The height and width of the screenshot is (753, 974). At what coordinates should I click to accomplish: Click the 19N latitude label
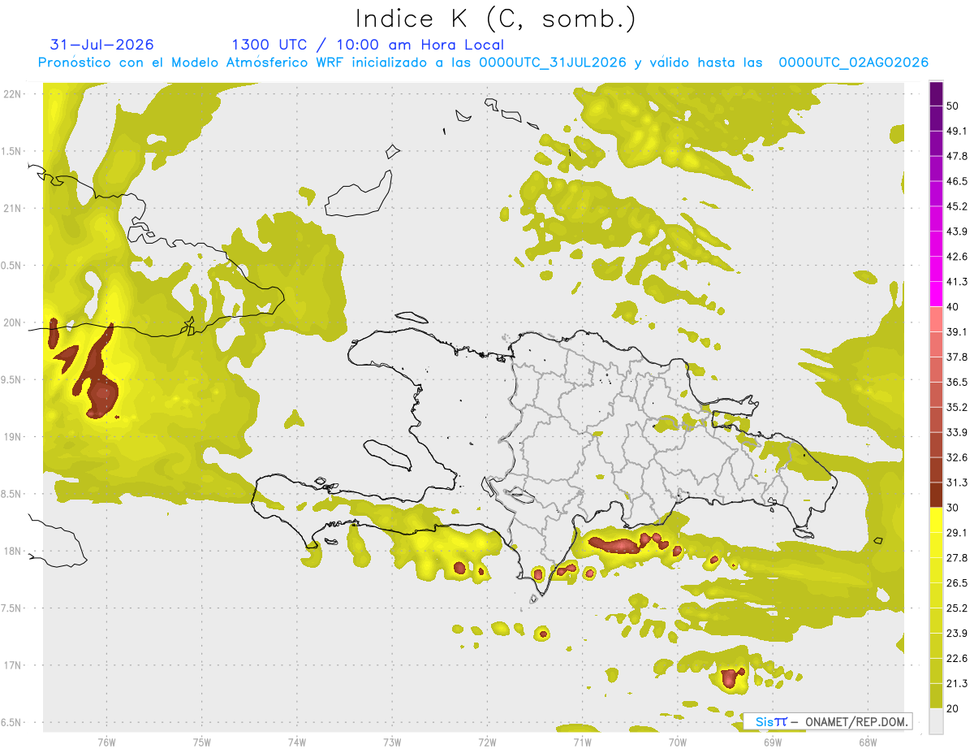[13, 437]
